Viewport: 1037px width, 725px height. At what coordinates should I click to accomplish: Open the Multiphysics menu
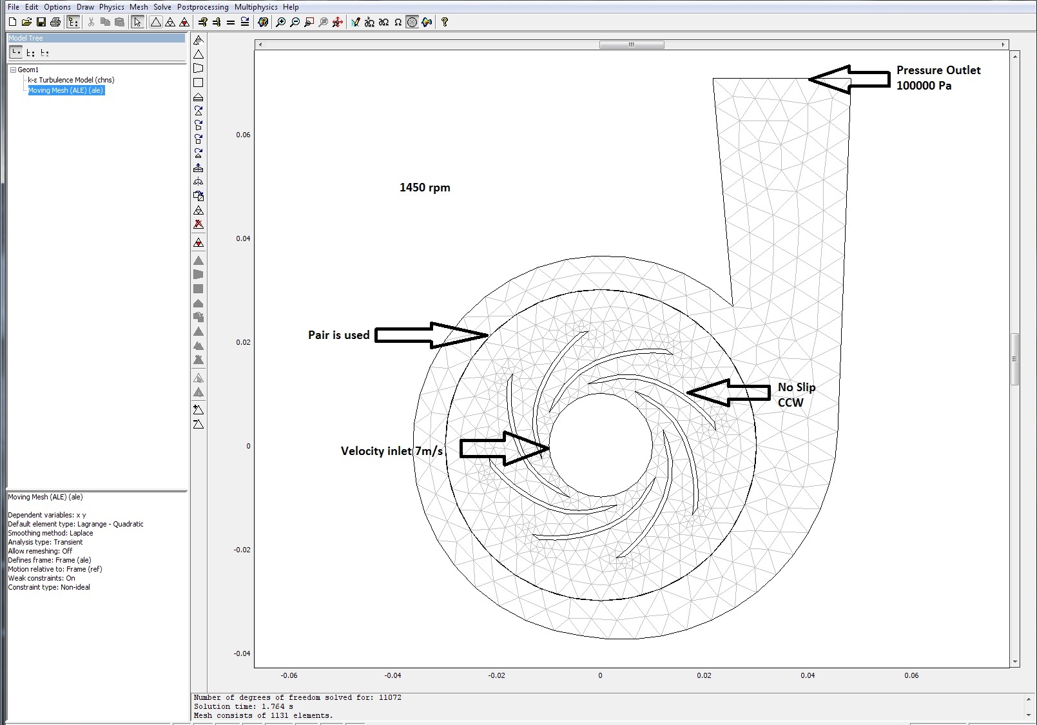[256, 7]
